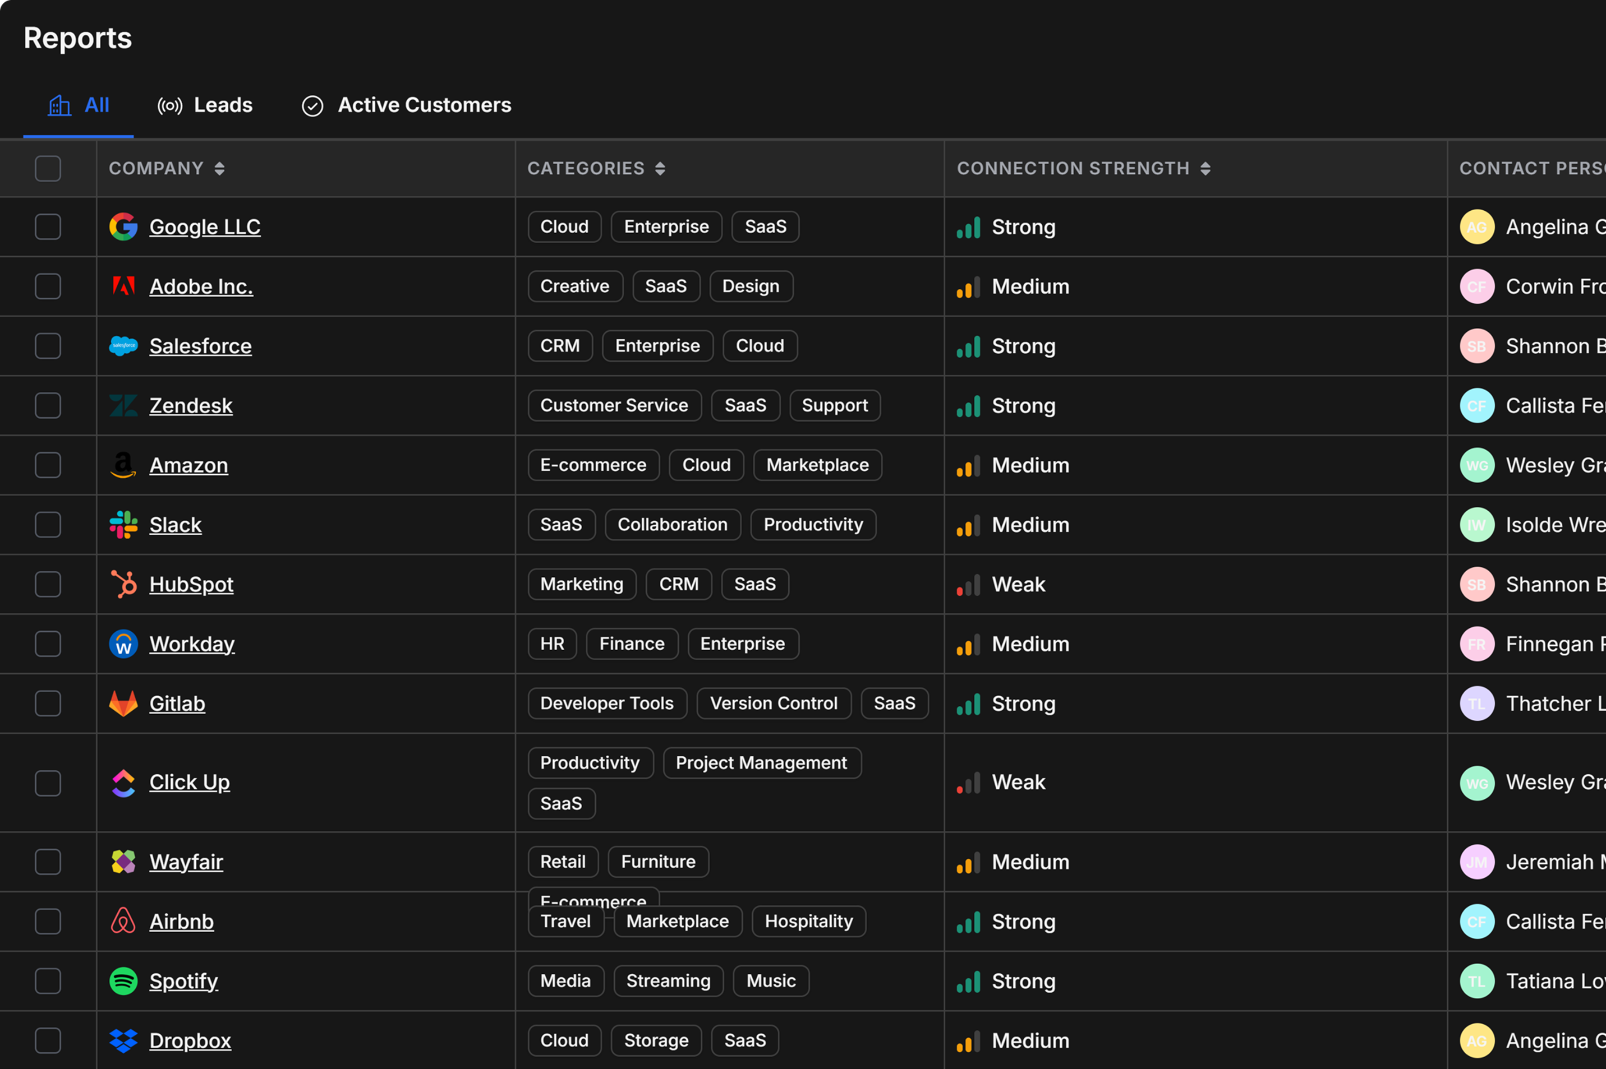Click the Slack logo icon
This screenshot has height=1069, width=1606.
click(123, 525)
